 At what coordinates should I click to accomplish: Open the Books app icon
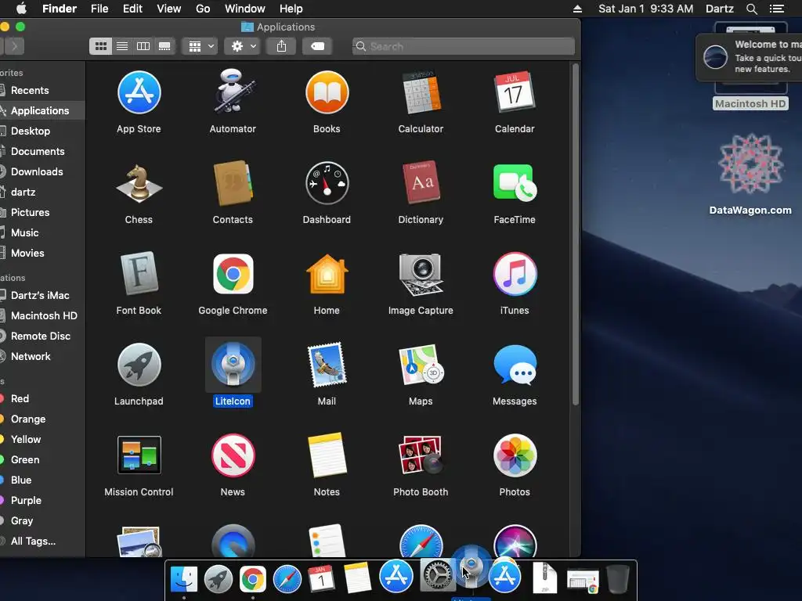327,93
